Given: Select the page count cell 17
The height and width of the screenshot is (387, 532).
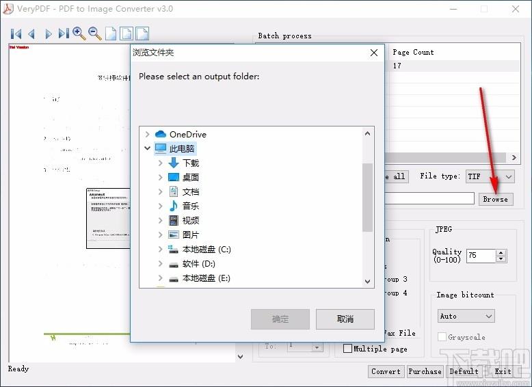Looking at the screenshot, I should [397, 66].
